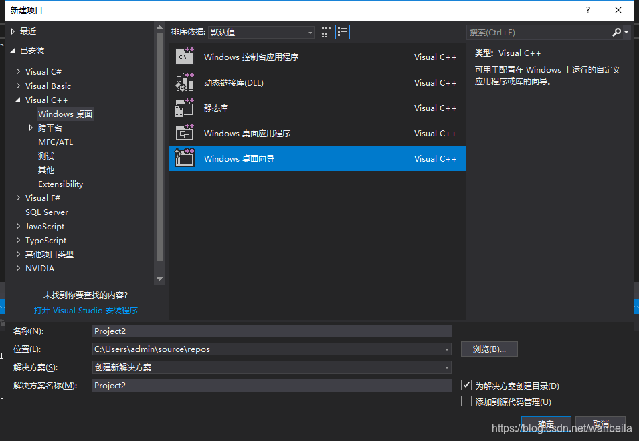Enable 添加到源代码管理 checkbox
The width and height of the screenshot is (639, 441).
point(466,401)
